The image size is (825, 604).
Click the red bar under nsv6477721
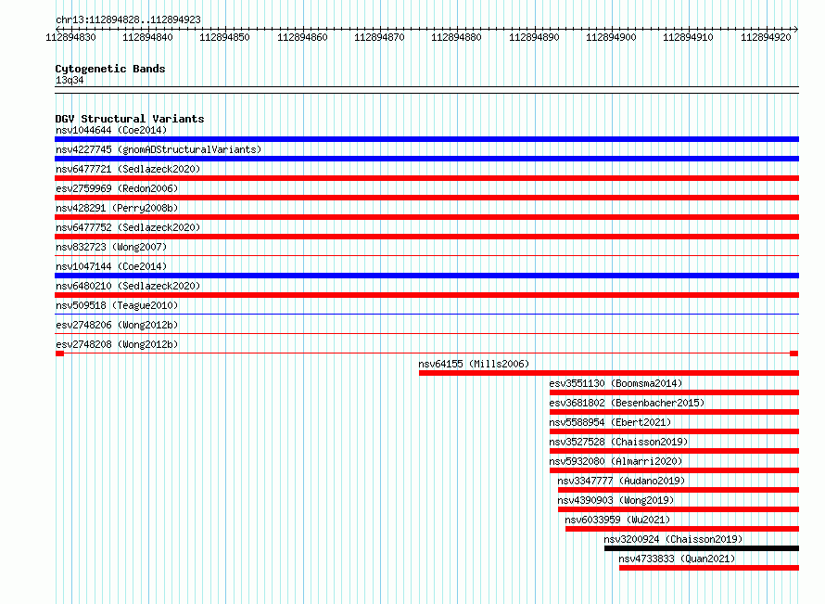[426, 178]
